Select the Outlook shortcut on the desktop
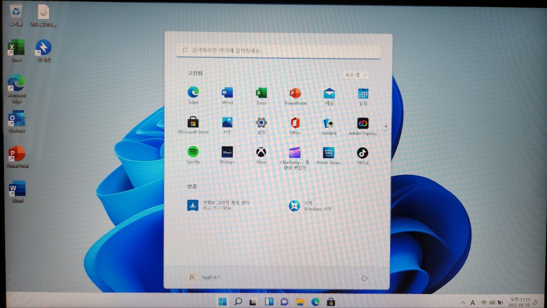 [17, 122]
